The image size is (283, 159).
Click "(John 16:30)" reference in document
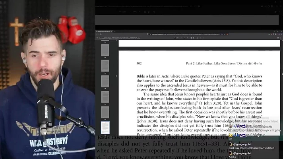click(147, 121)
